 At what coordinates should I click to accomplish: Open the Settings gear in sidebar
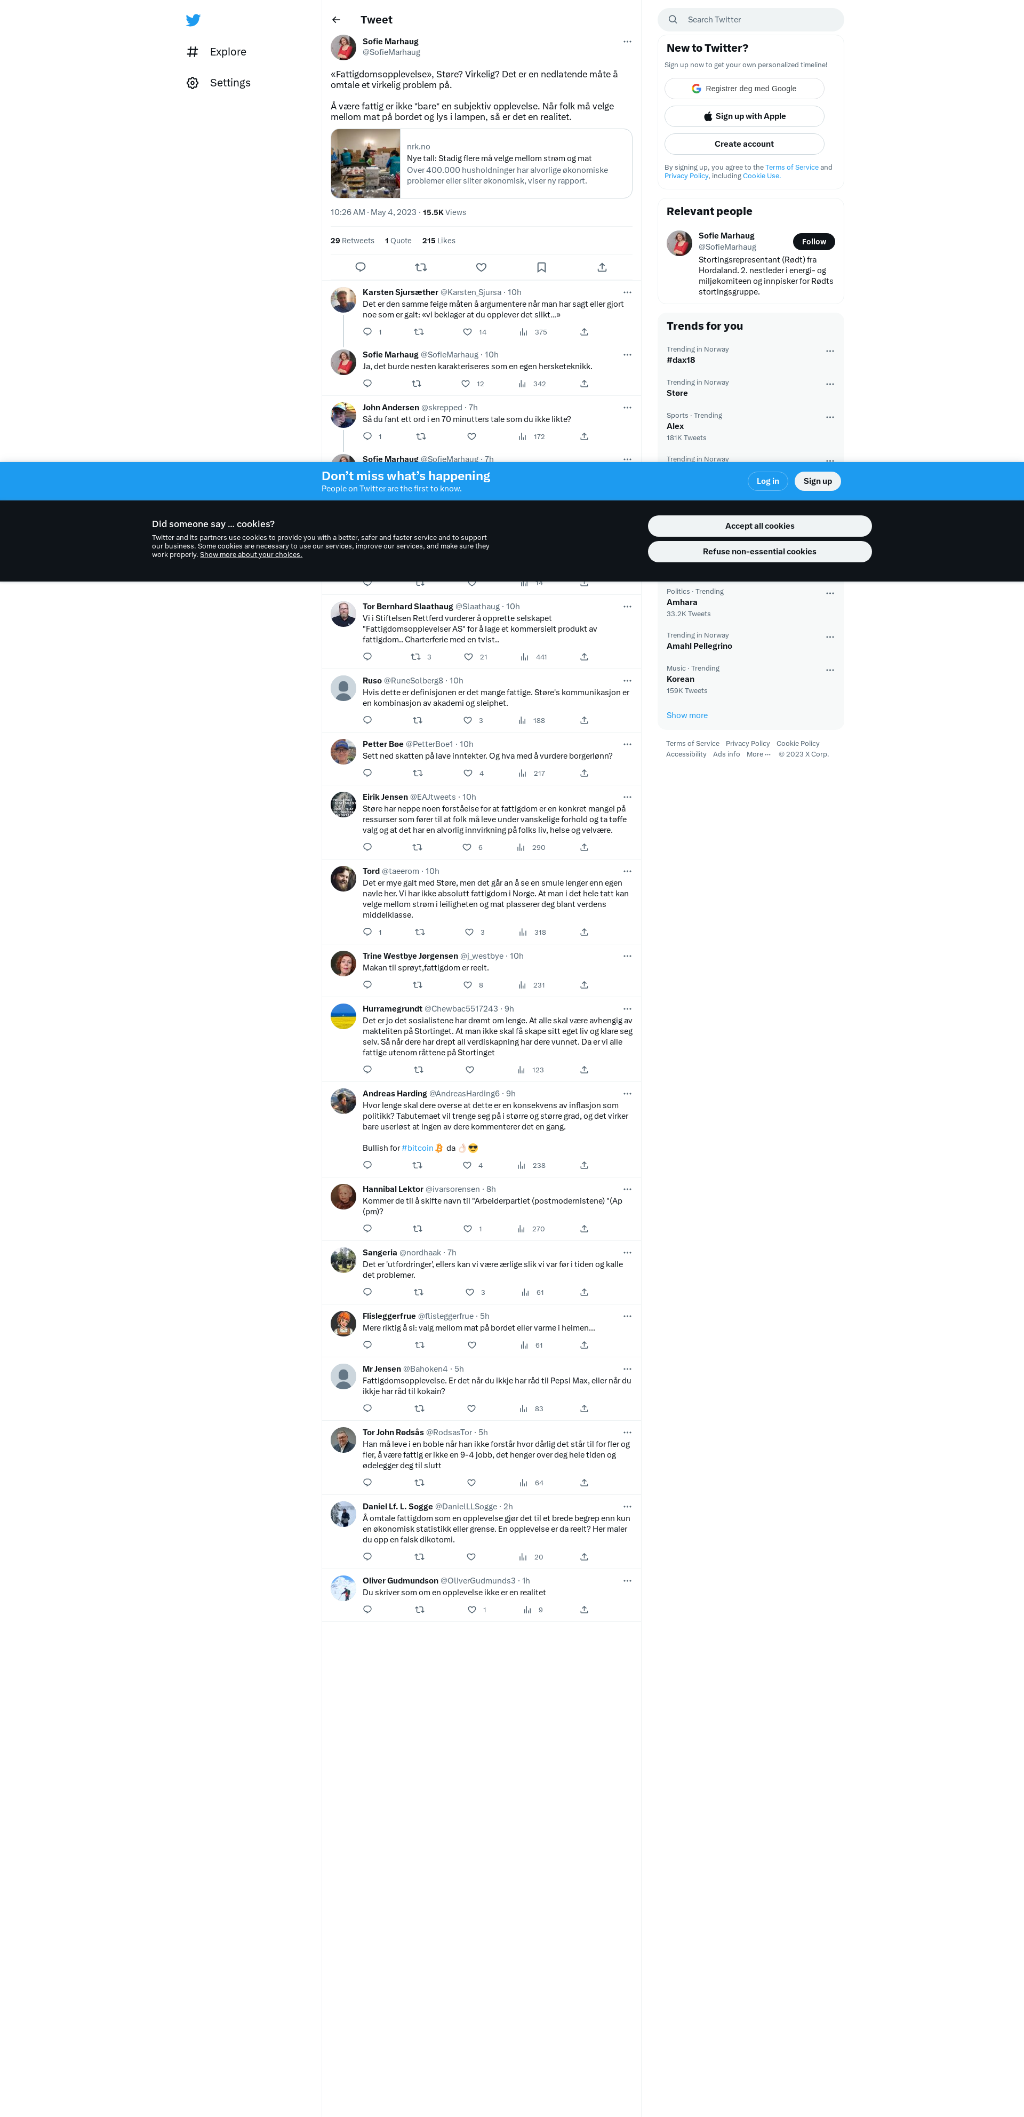click(219, 83)
